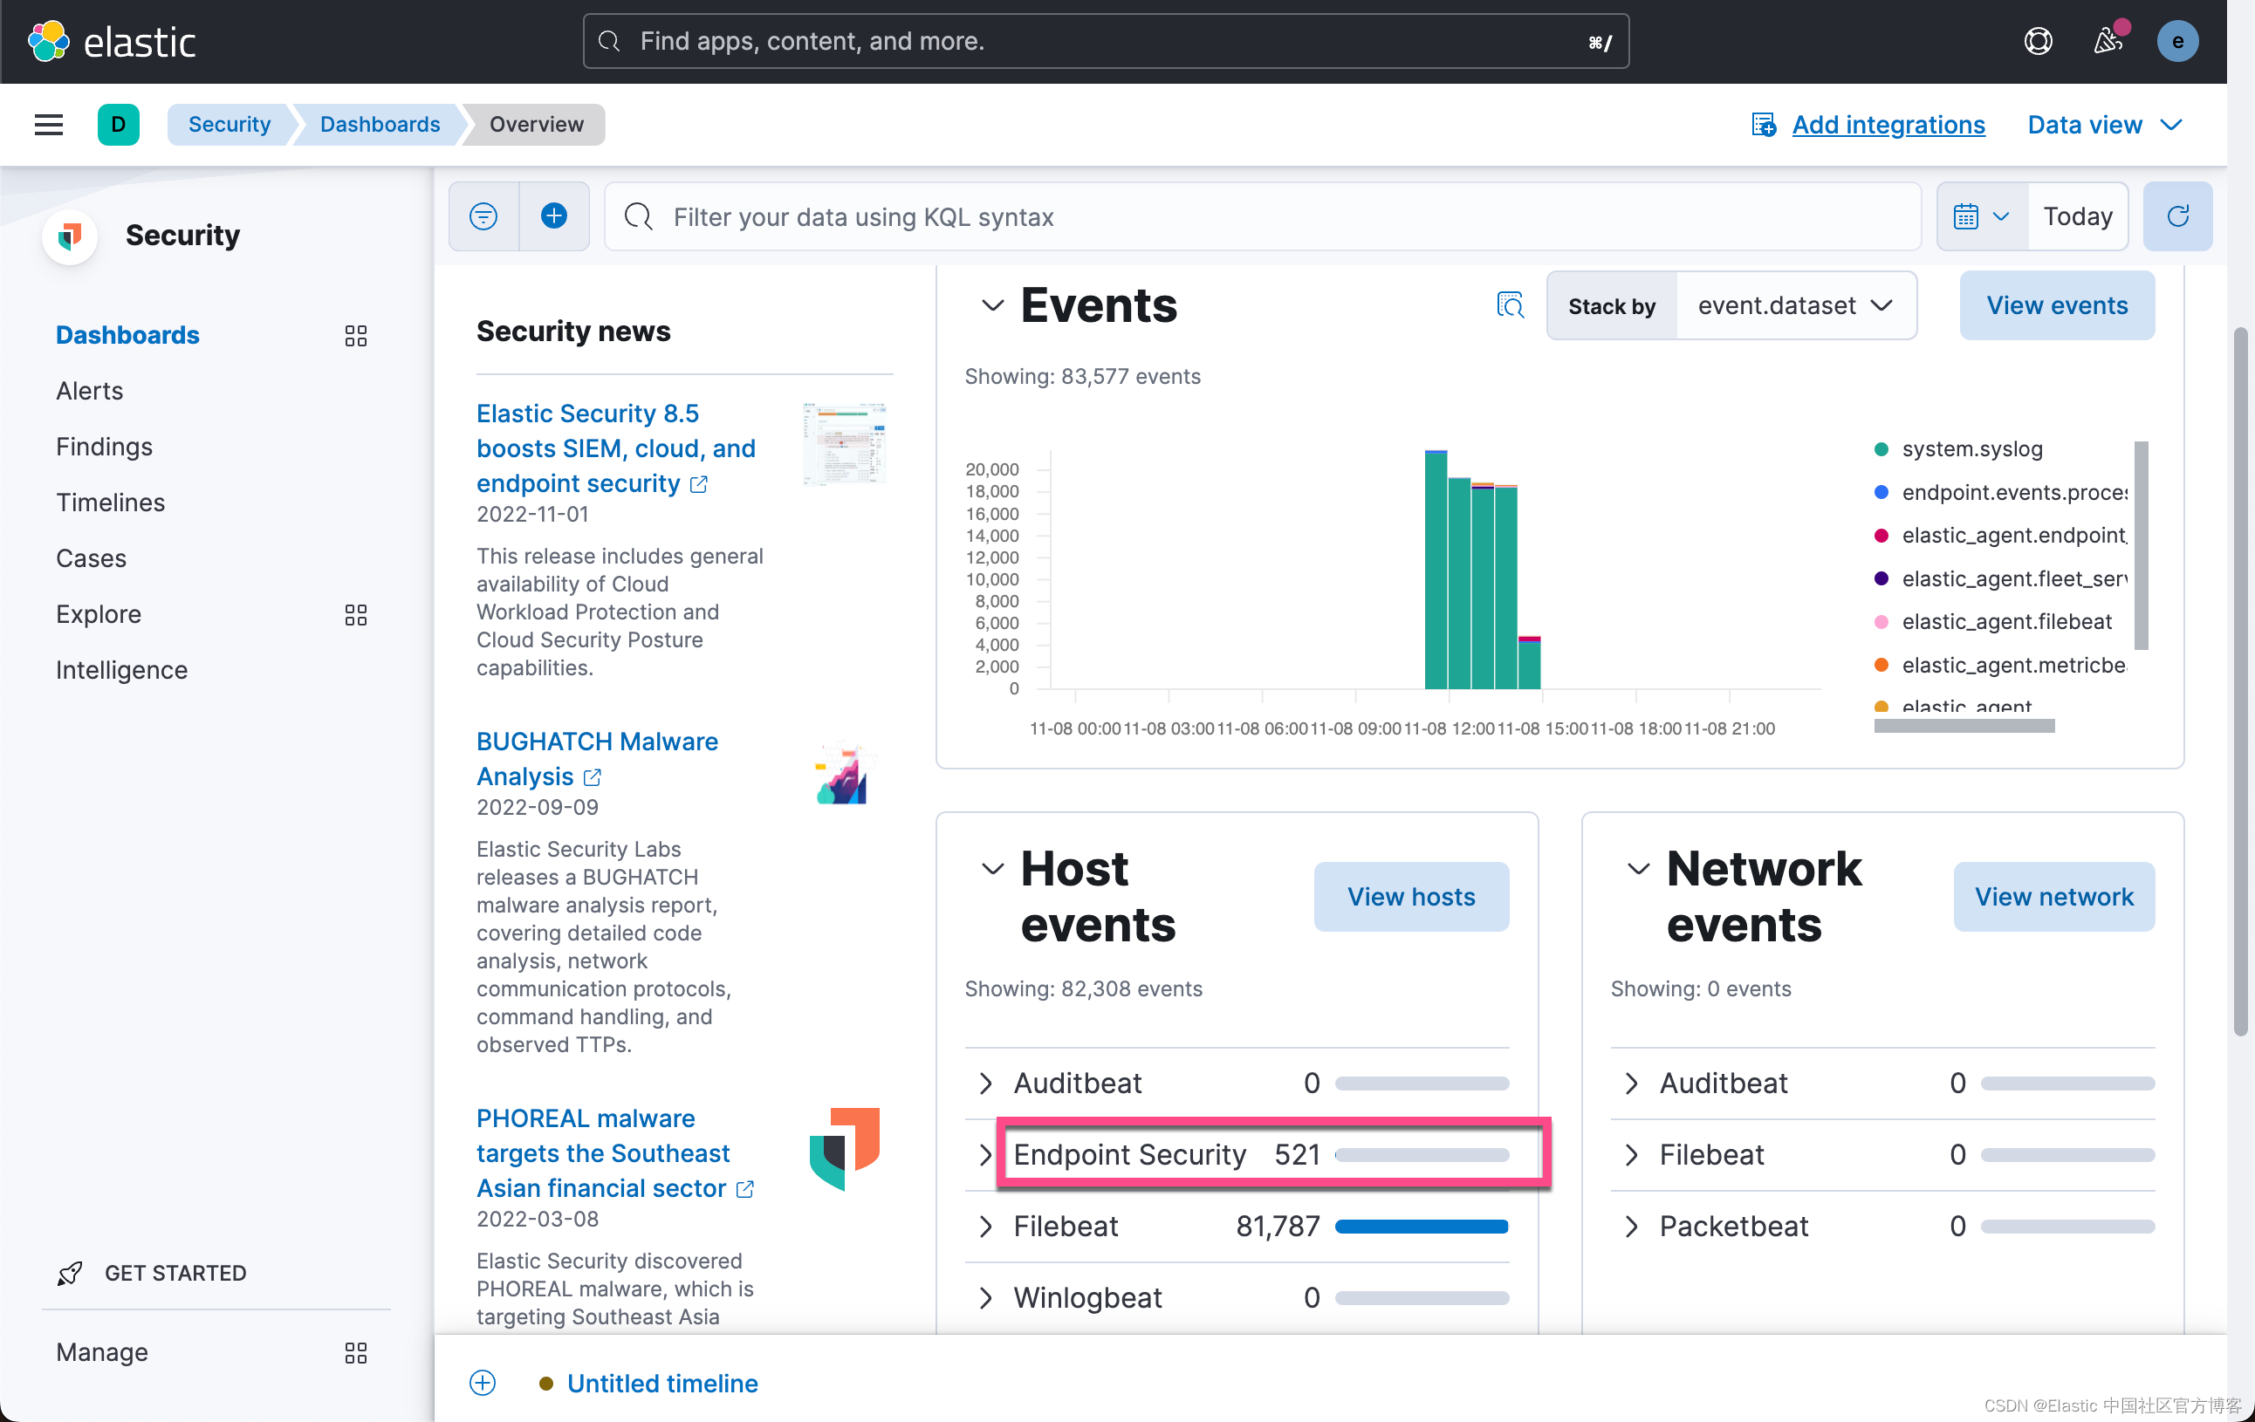Click the GET STARTED rocket icon
Viewport: 2255px width, 1422px height.
tap(69, 1273)
